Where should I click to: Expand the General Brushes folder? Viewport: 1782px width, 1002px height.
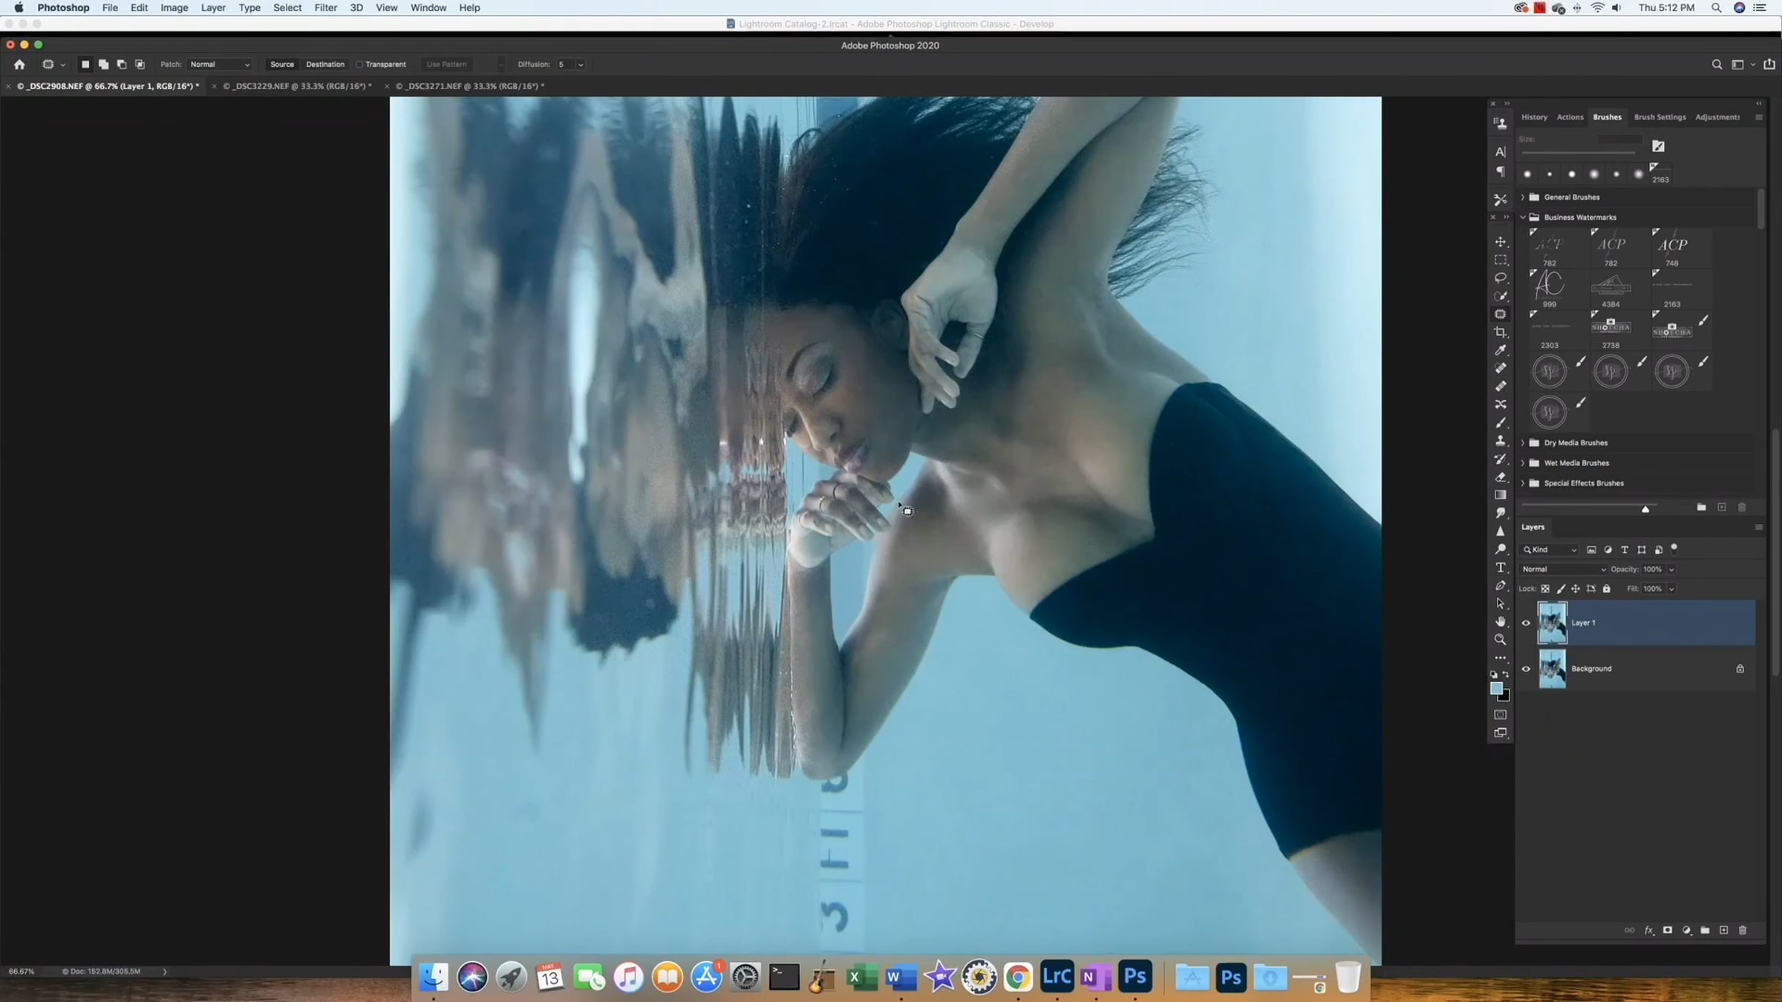tap(1523, 197)
